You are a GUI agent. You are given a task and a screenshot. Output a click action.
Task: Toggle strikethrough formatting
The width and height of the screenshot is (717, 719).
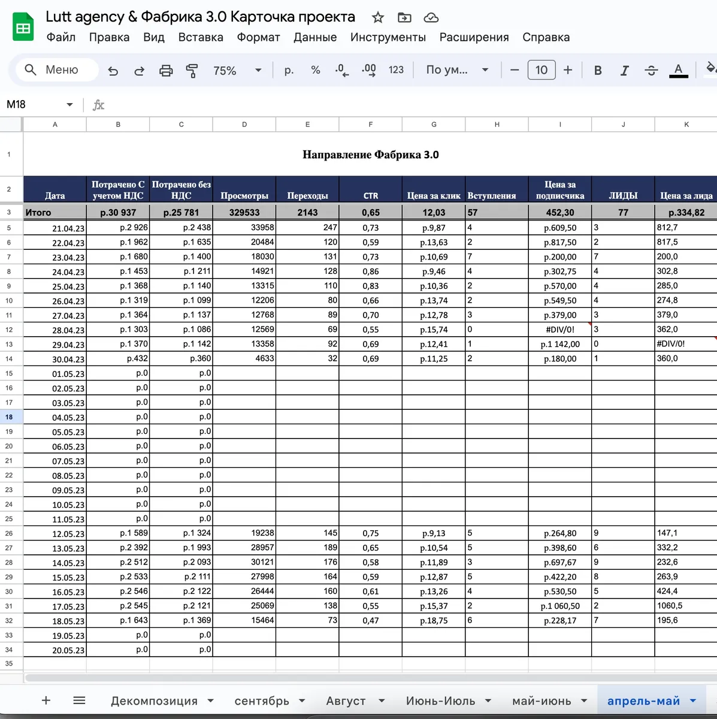click(x=651, y=70)
